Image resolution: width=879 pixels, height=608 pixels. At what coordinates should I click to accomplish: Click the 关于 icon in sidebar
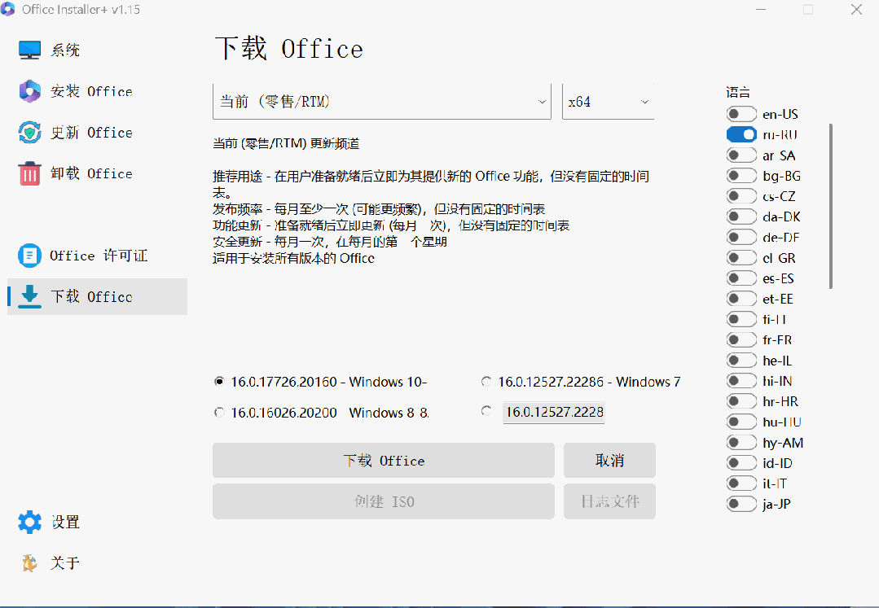[30, 562]
